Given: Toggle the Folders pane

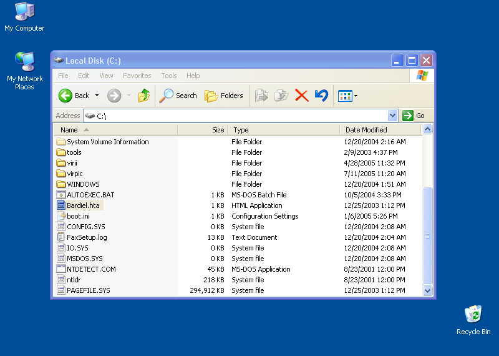Looking at the screenshot, I should click(x=224, y=96).
